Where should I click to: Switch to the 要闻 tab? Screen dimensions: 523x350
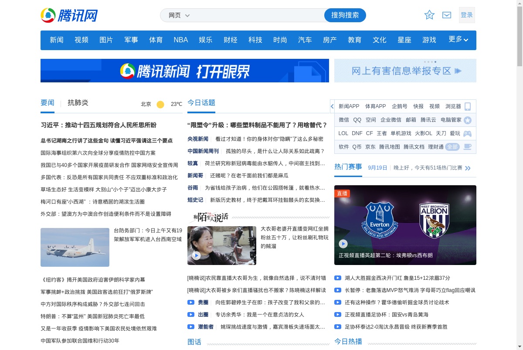[x=48, y=103]
